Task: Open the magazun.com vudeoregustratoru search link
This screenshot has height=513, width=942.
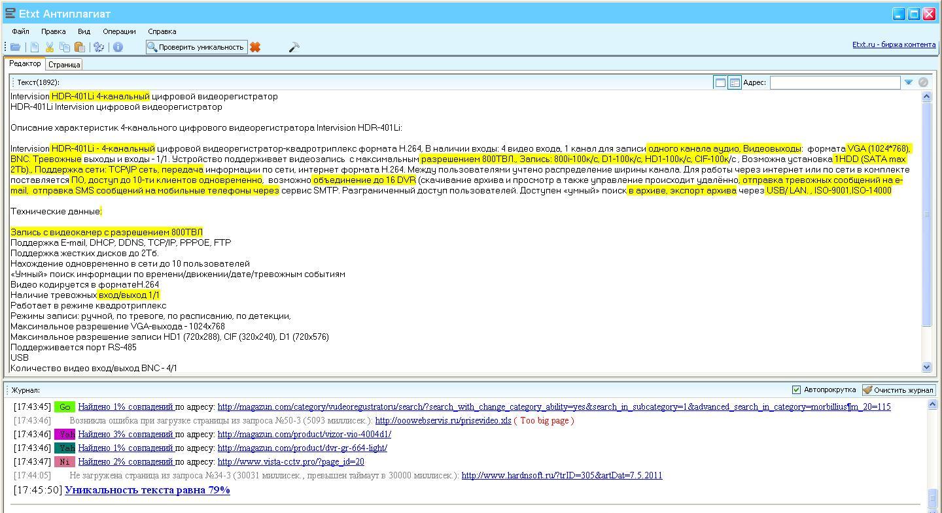Action: pyautogui.click(x=554, y=407)
